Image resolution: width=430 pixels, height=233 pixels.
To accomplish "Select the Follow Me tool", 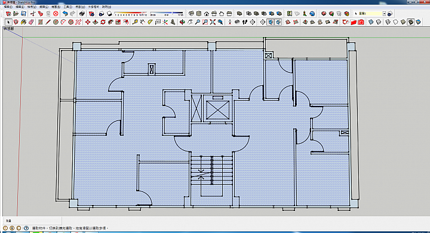I will click(x=110, y=22).
